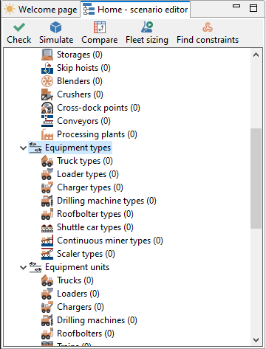Click the Simulate cube icon

pyautogui.click(x=56, y=27)
